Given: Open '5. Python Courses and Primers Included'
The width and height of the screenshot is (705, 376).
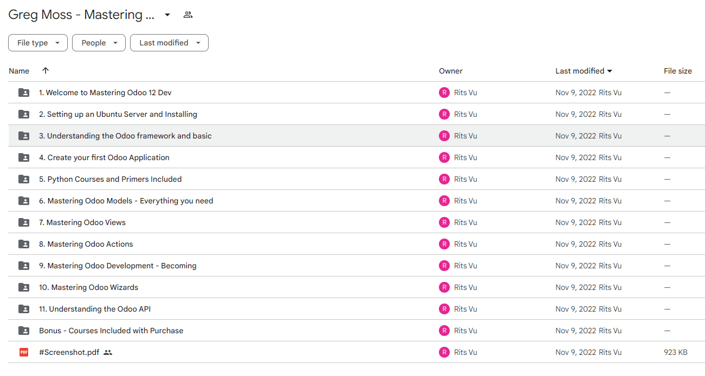Looking at the screenshot, I should pyautogui.click(x=111, y=179).
